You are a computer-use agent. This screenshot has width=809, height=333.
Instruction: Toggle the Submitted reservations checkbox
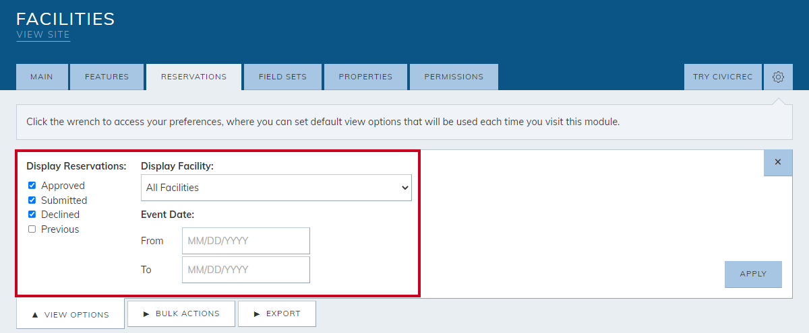(32, 200)
